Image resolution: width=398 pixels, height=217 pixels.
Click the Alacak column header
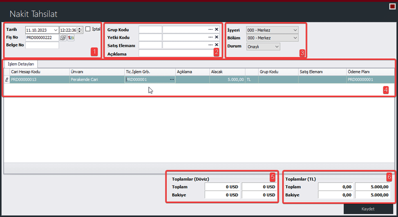[227, 72]
